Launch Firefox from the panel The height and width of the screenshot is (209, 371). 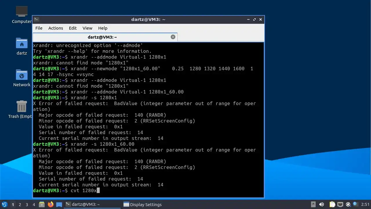(x=51, y=204)
